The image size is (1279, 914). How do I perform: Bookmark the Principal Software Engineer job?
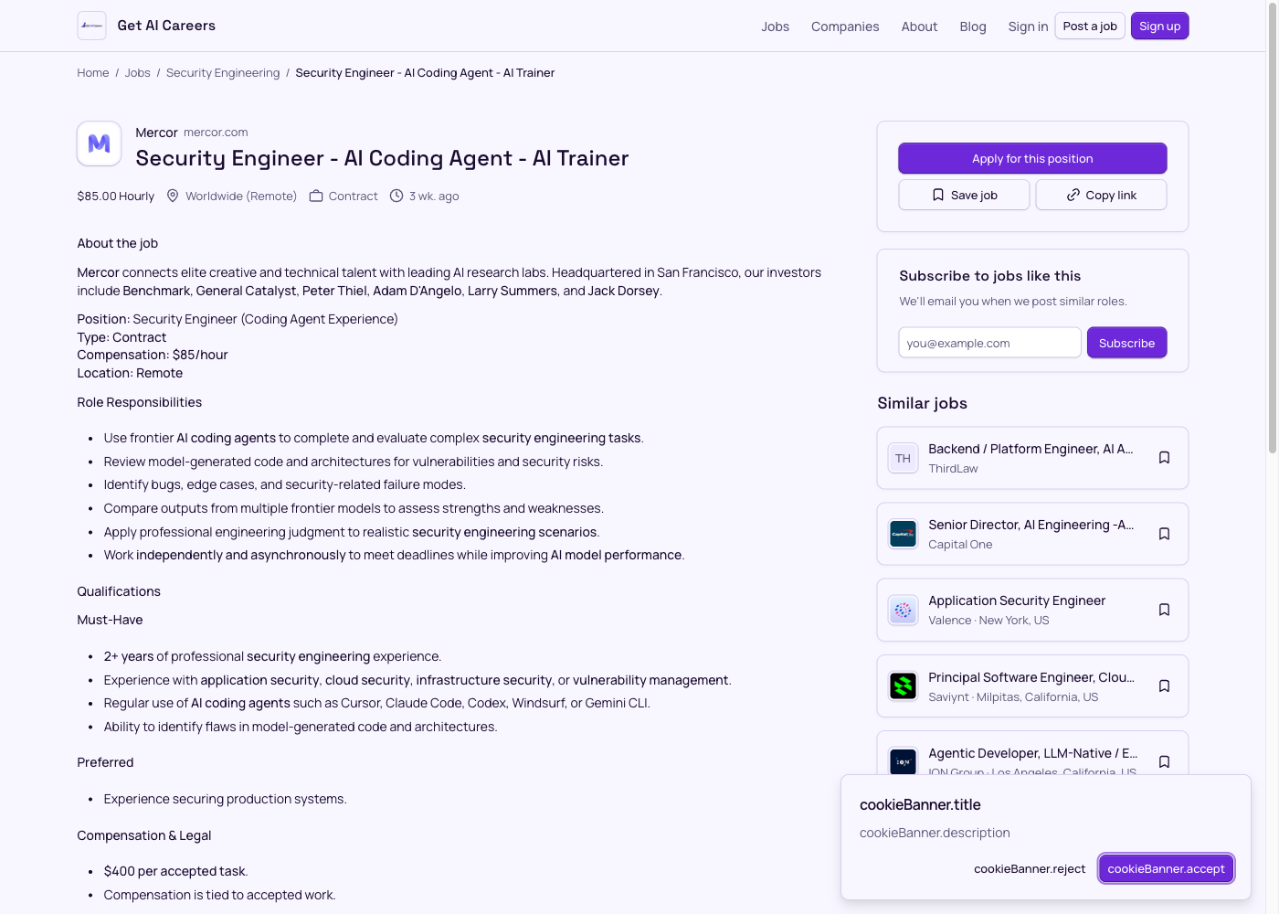(x=1164, y=685)
